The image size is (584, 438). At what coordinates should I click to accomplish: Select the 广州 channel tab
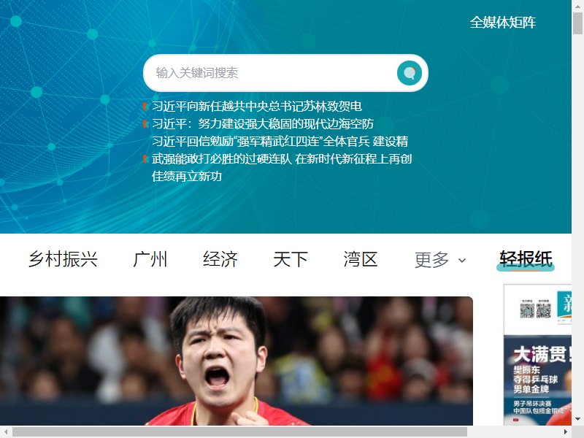coord(150,259)
